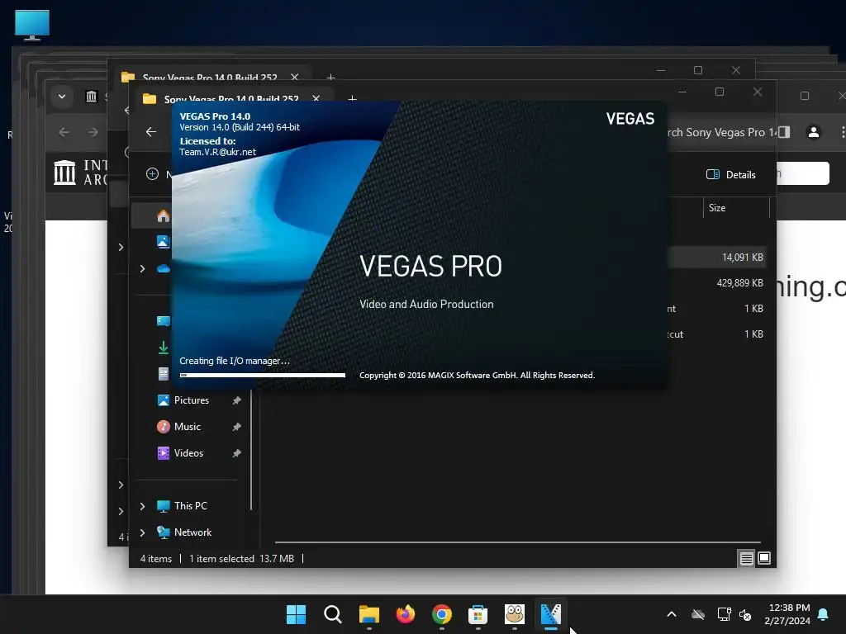Open OneDrive cloud in navigation pane
Screen dimensions: 846x634
[x=164, y=268]
